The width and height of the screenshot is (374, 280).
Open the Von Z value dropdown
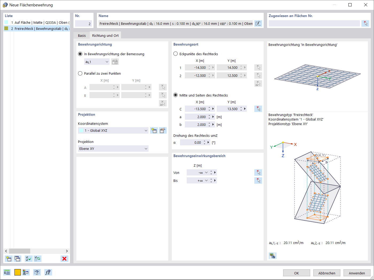pos(206,173)
